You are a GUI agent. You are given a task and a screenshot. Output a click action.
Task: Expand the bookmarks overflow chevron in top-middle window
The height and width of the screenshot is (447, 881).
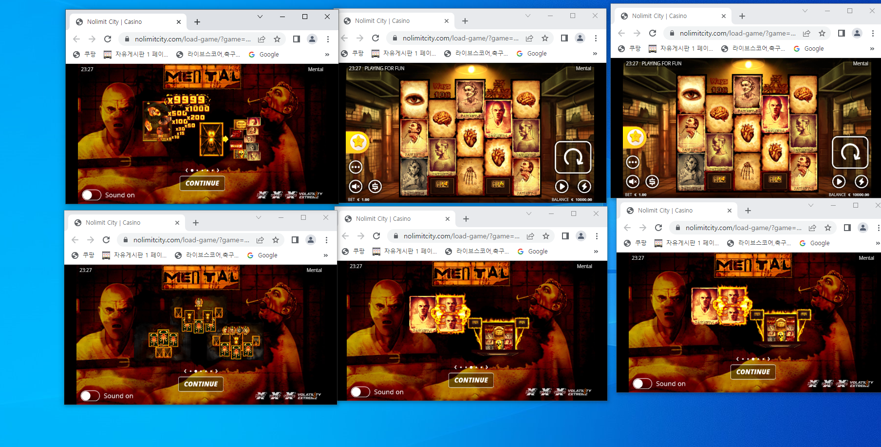pos(595,54)
